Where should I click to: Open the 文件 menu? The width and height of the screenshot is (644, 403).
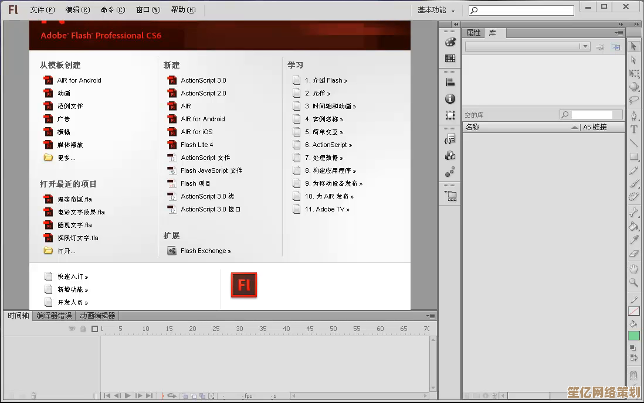tap(41, 9)
